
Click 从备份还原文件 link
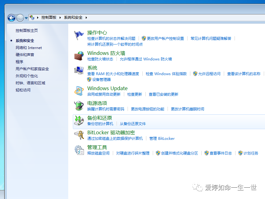pos(133,124)
